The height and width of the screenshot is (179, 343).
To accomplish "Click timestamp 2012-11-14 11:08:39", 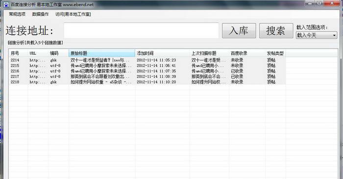I will click(156, 77).
